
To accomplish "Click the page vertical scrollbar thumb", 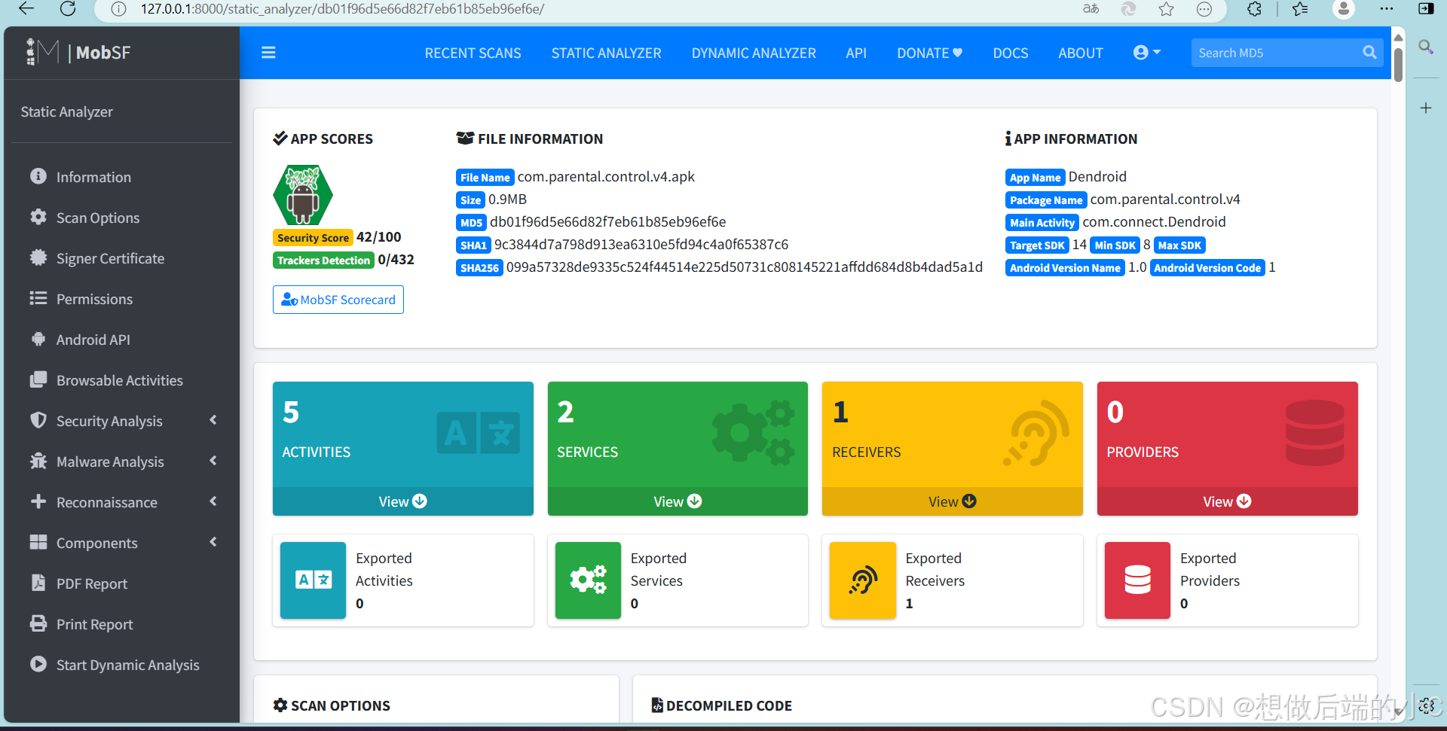I will click(x=1398, y=64).
